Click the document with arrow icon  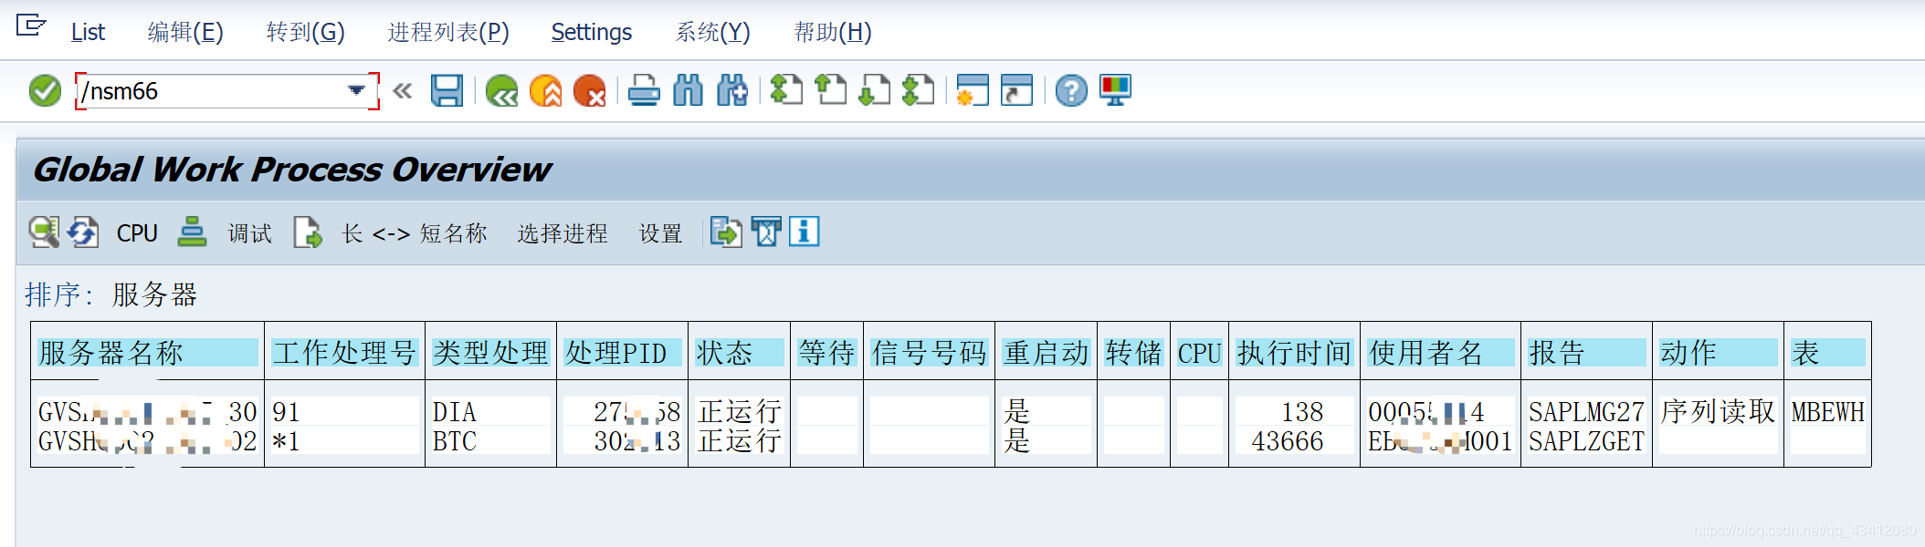pyautogui.click(x=308, y=232)
